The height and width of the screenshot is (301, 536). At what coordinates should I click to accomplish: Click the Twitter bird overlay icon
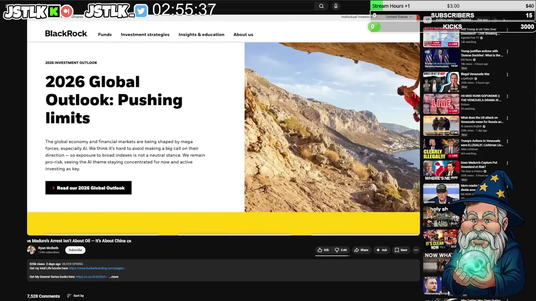[141, 11]
